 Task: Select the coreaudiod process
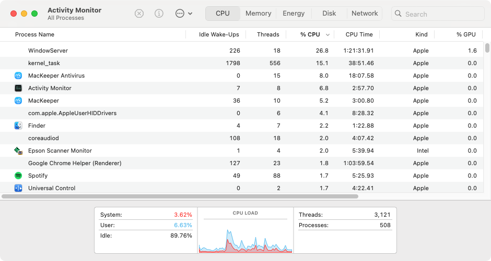(x=43, y=138)
